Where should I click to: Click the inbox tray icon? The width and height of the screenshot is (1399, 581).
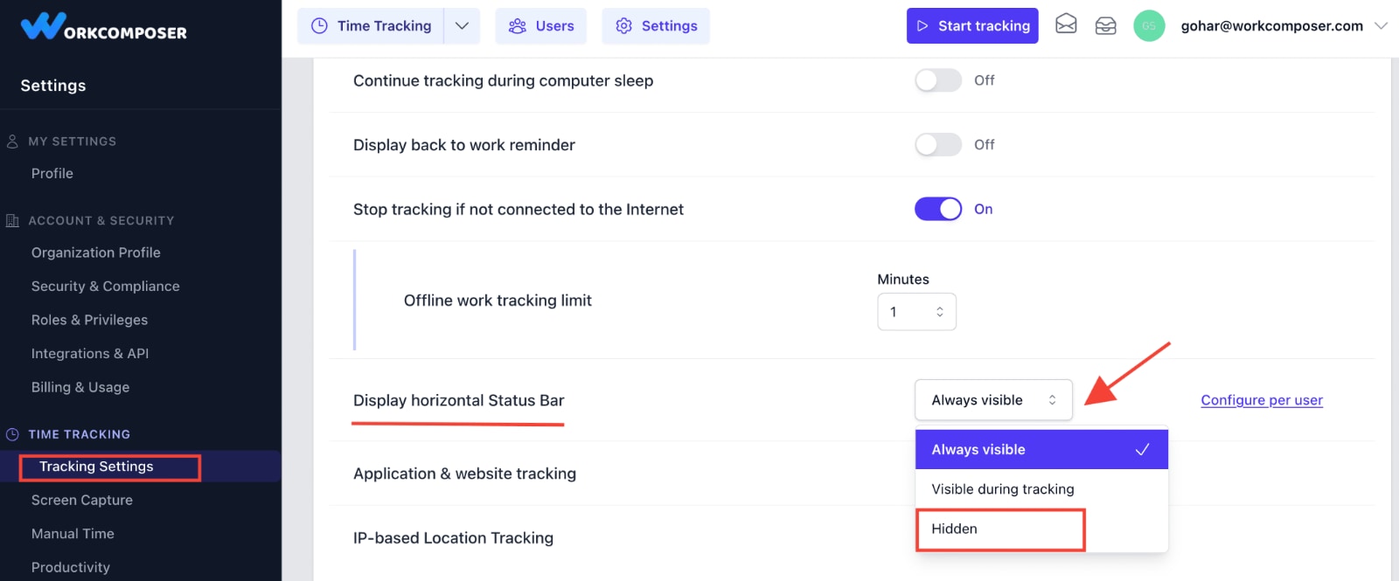1105,25
